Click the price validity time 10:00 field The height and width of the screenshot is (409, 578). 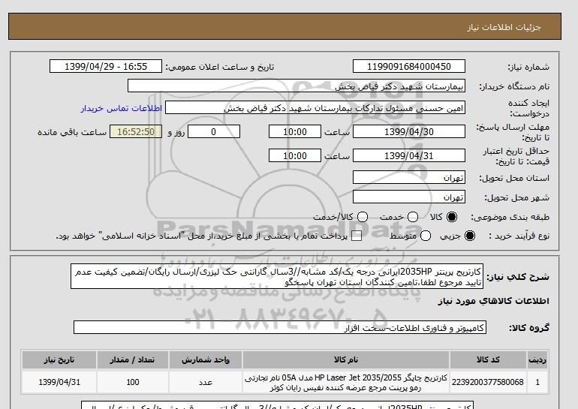(295, 156)
